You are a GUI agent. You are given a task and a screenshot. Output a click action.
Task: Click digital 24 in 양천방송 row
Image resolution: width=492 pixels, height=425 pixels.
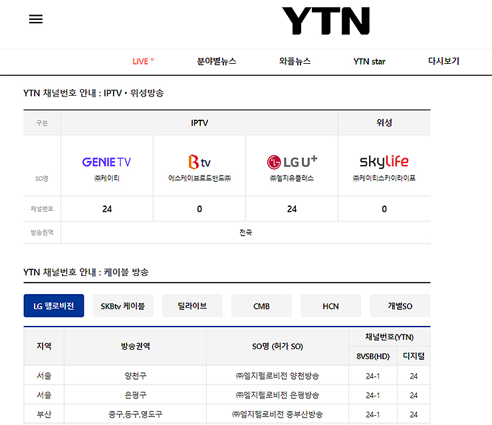coord(414,376)
